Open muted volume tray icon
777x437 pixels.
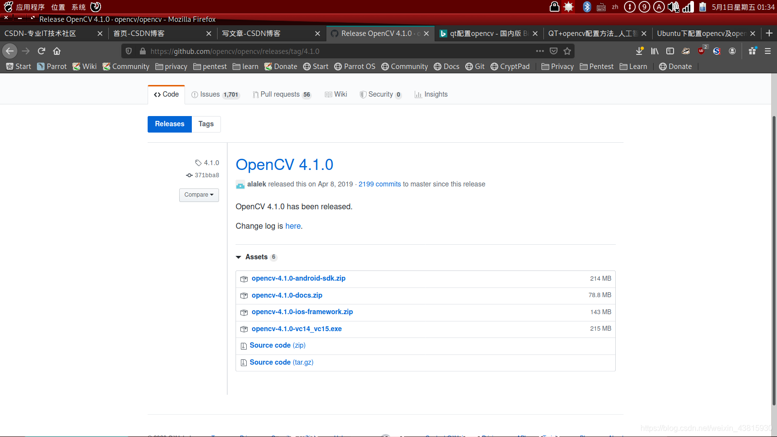(x=673, y=7)
